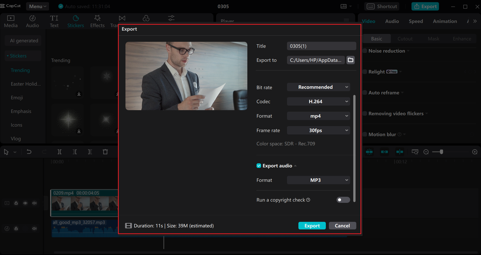Image resolution: width=481 pixels, height=255 pixels.
Task: Click the folder icon beside Export to
Action: point(350,60)
